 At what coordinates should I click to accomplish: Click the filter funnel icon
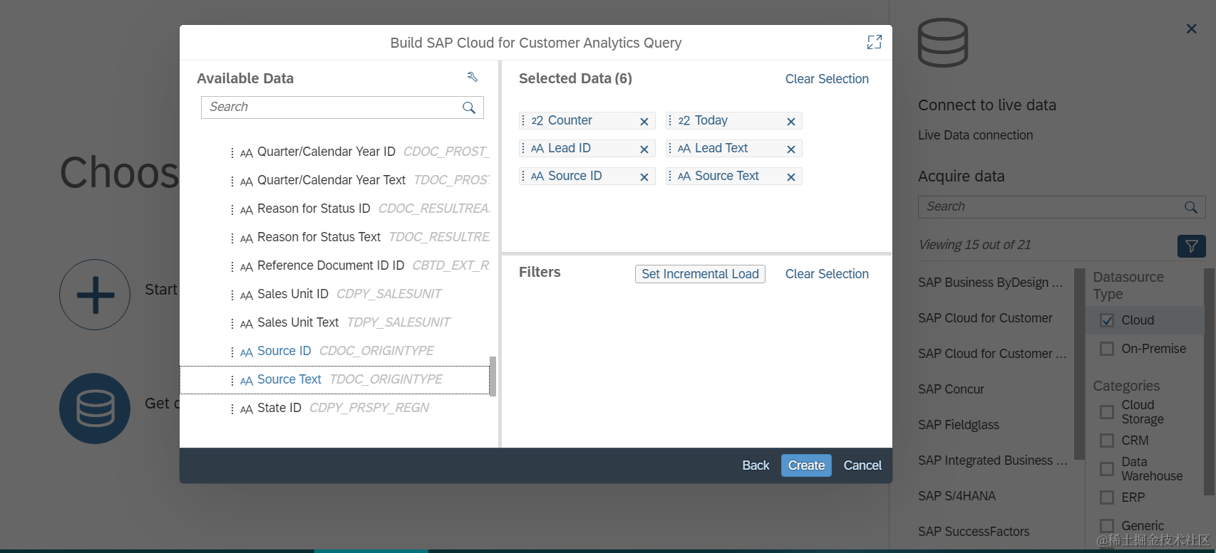click(x=1191, y=246)
